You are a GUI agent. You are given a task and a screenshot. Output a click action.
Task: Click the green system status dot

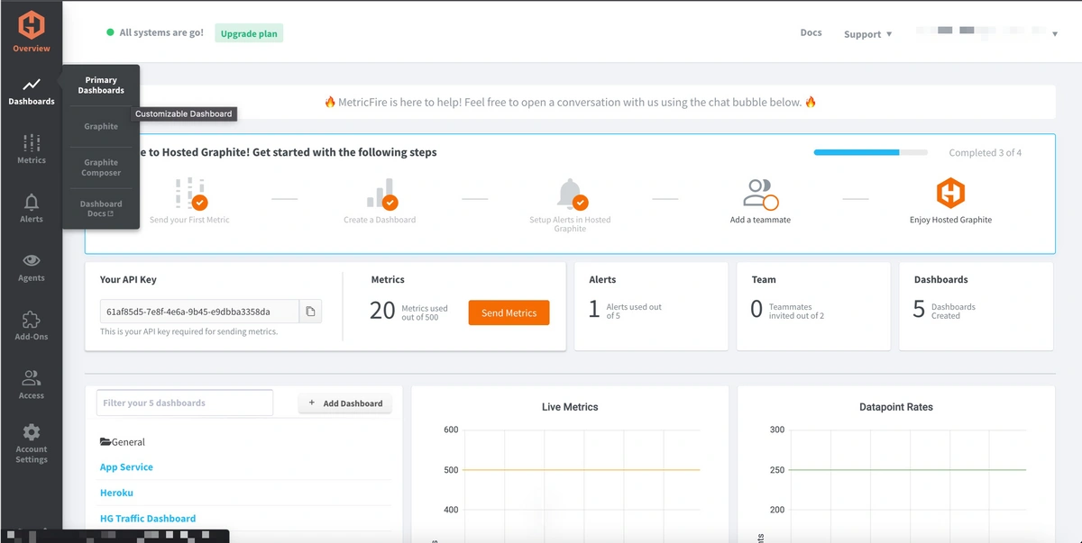[x=111, y=33]
